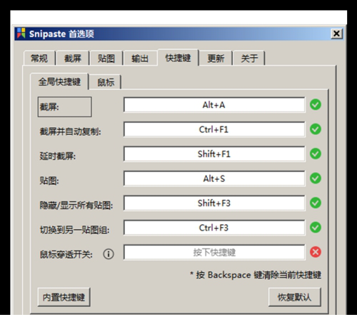357x327 pixels.
Task: Click the empty 按下快捷键 field
Action: click(x=214, y=252)
